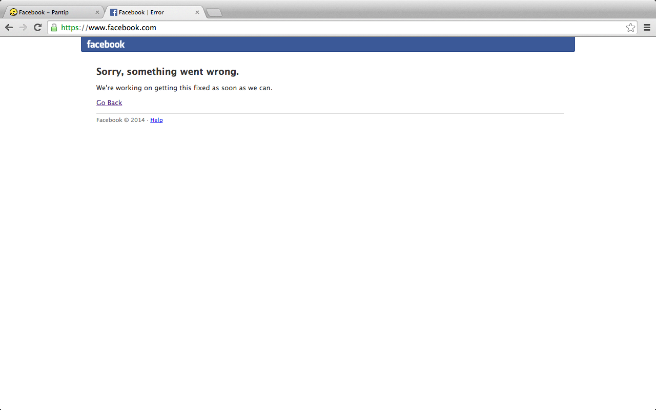Switch to the Facebook – Pantip tab
Viewport: 656px width, 410px height.
point(54,12)
